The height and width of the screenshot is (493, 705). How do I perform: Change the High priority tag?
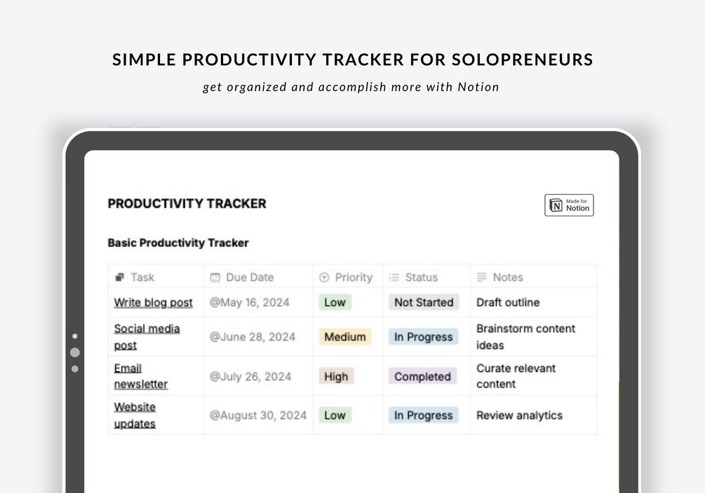click(336, 376)
